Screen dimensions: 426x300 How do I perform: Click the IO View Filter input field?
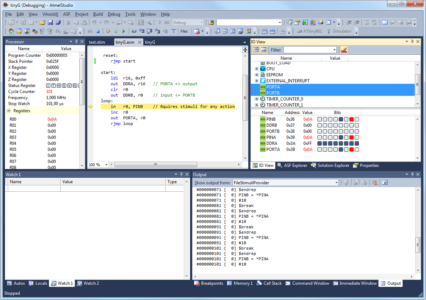(310, 50)
